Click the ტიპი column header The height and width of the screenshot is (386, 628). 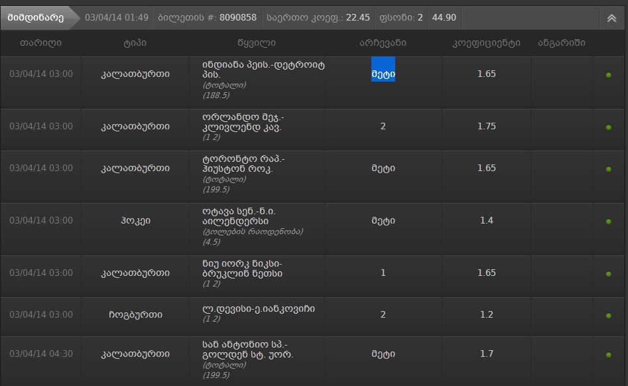[x=135, y=43]
